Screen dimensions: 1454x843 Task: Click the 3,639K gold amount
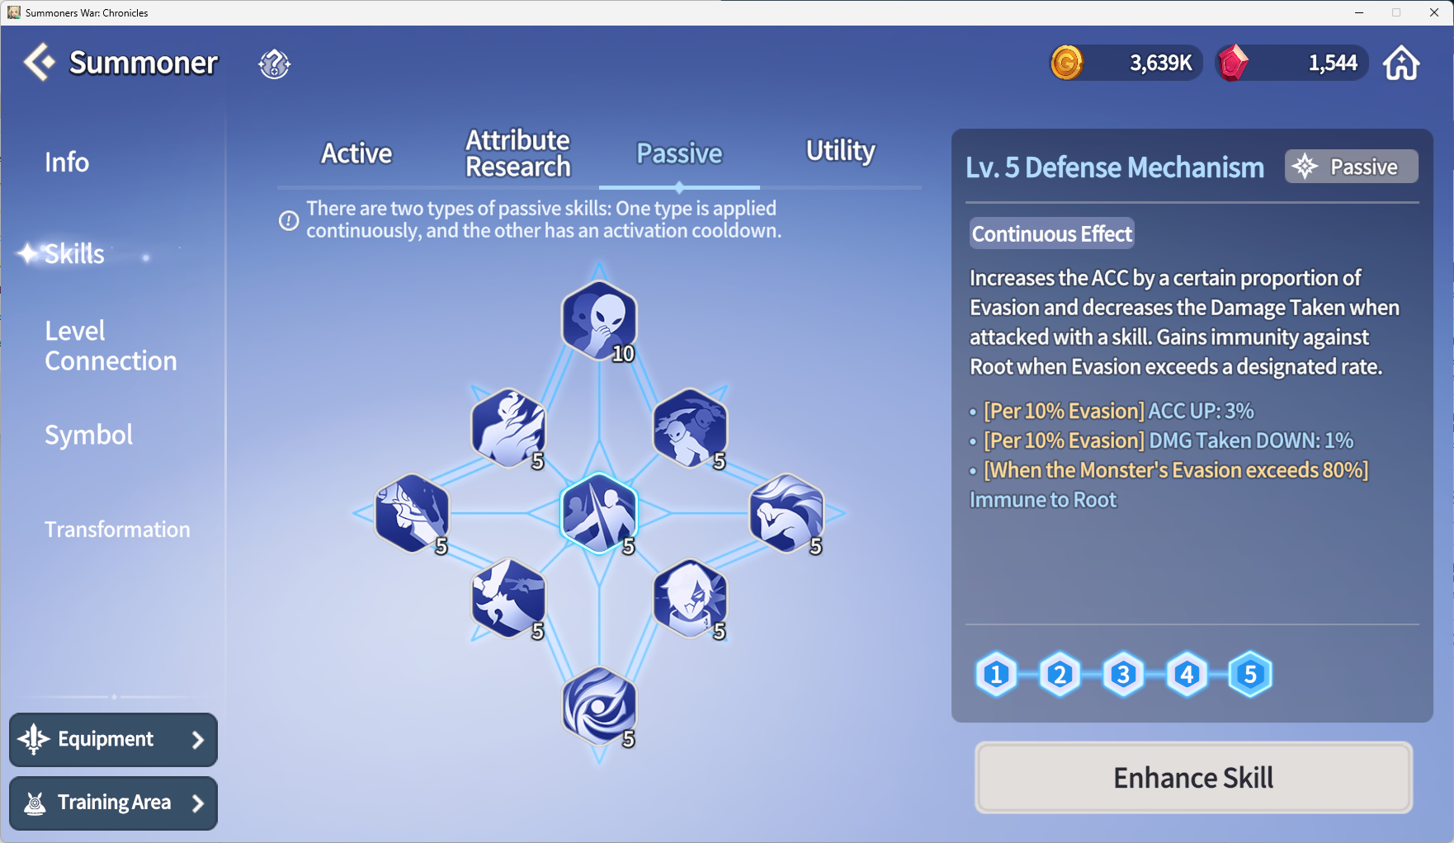click(x=1160, y=64)
